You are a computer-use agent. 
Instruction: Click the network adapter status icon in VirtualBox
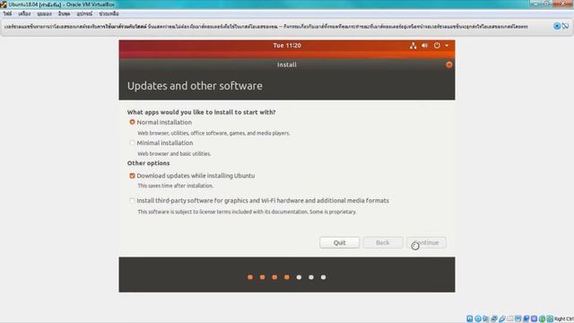[x=494, y=319]
